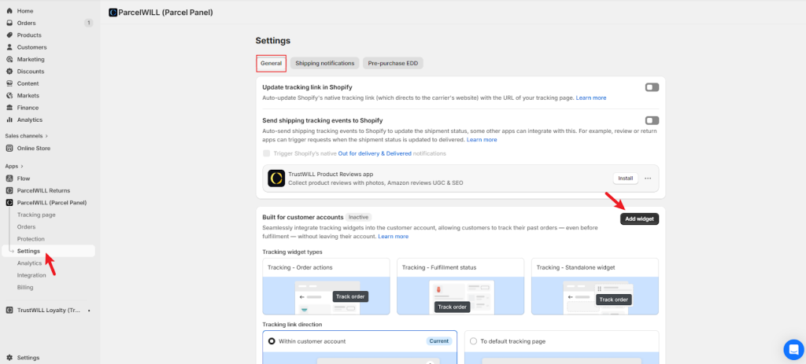The height and width of the screenshot is (364, 806).
Task: Click the Finance bank icon
Action: [x=9, y=108]
